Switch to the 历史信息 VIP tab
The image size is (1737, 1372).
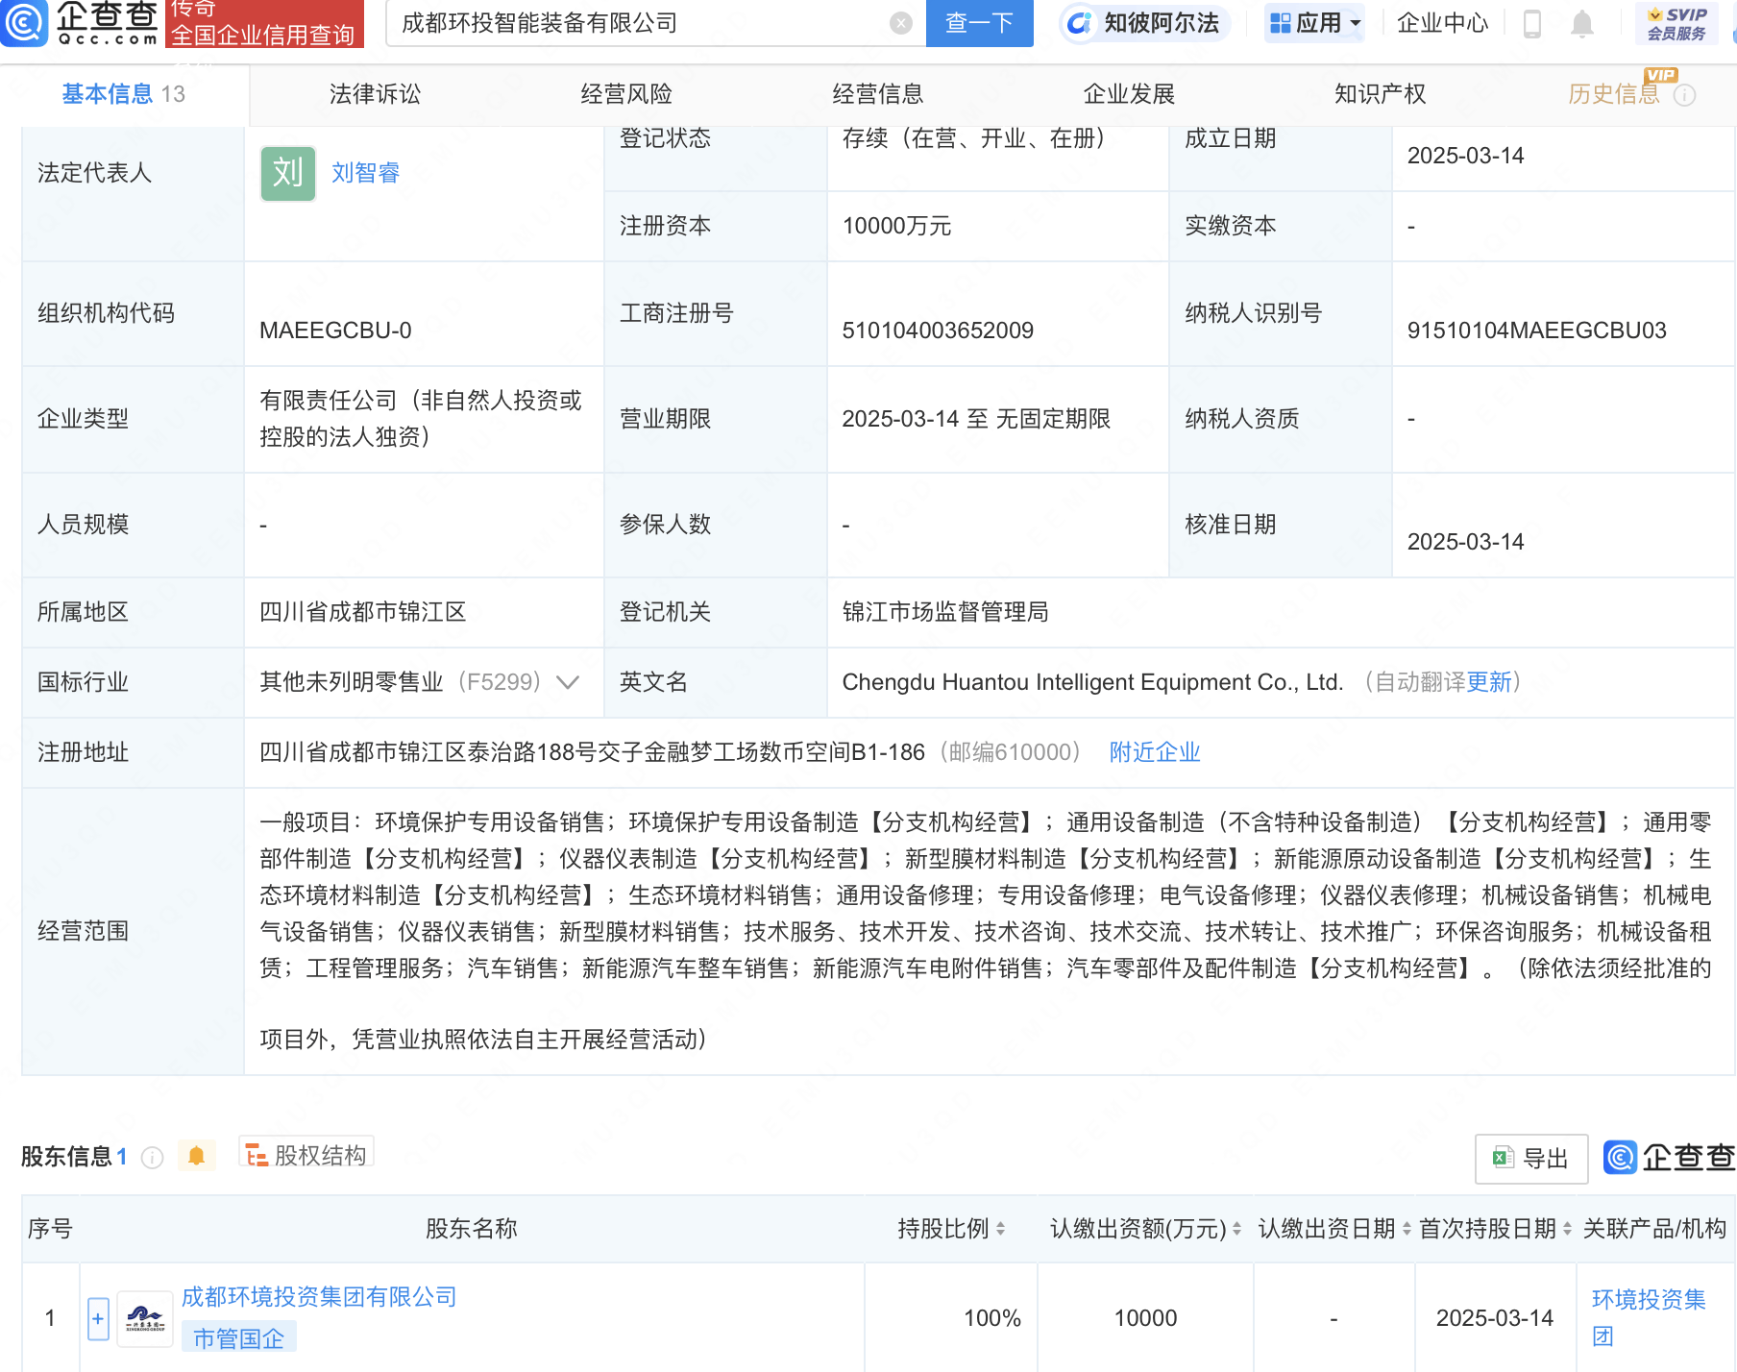coord(1614,94)
